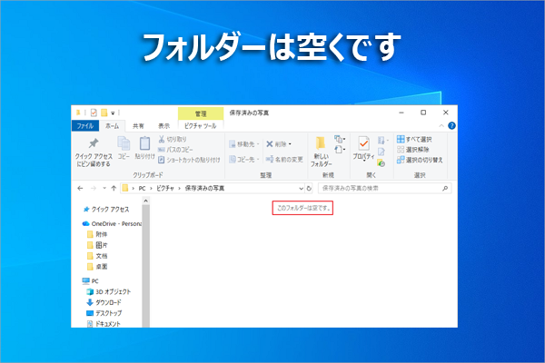Click the Refresh button beside address bar

click(309, 188)
